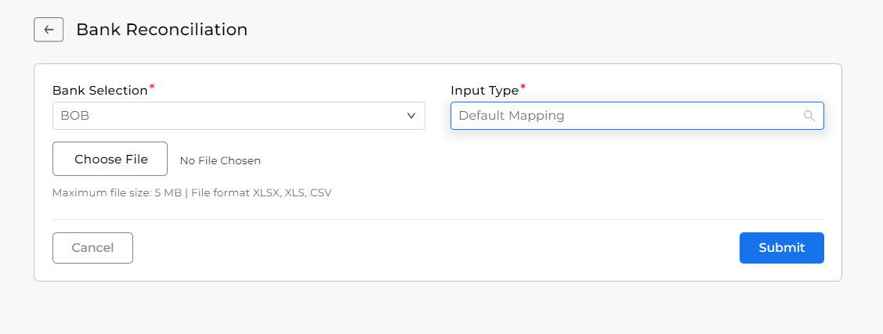Expand the Input Type search combo box
This screenshot has width=883, height=334.
637,116
